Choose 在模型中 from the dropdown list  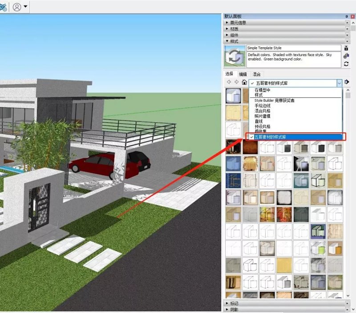263,90
